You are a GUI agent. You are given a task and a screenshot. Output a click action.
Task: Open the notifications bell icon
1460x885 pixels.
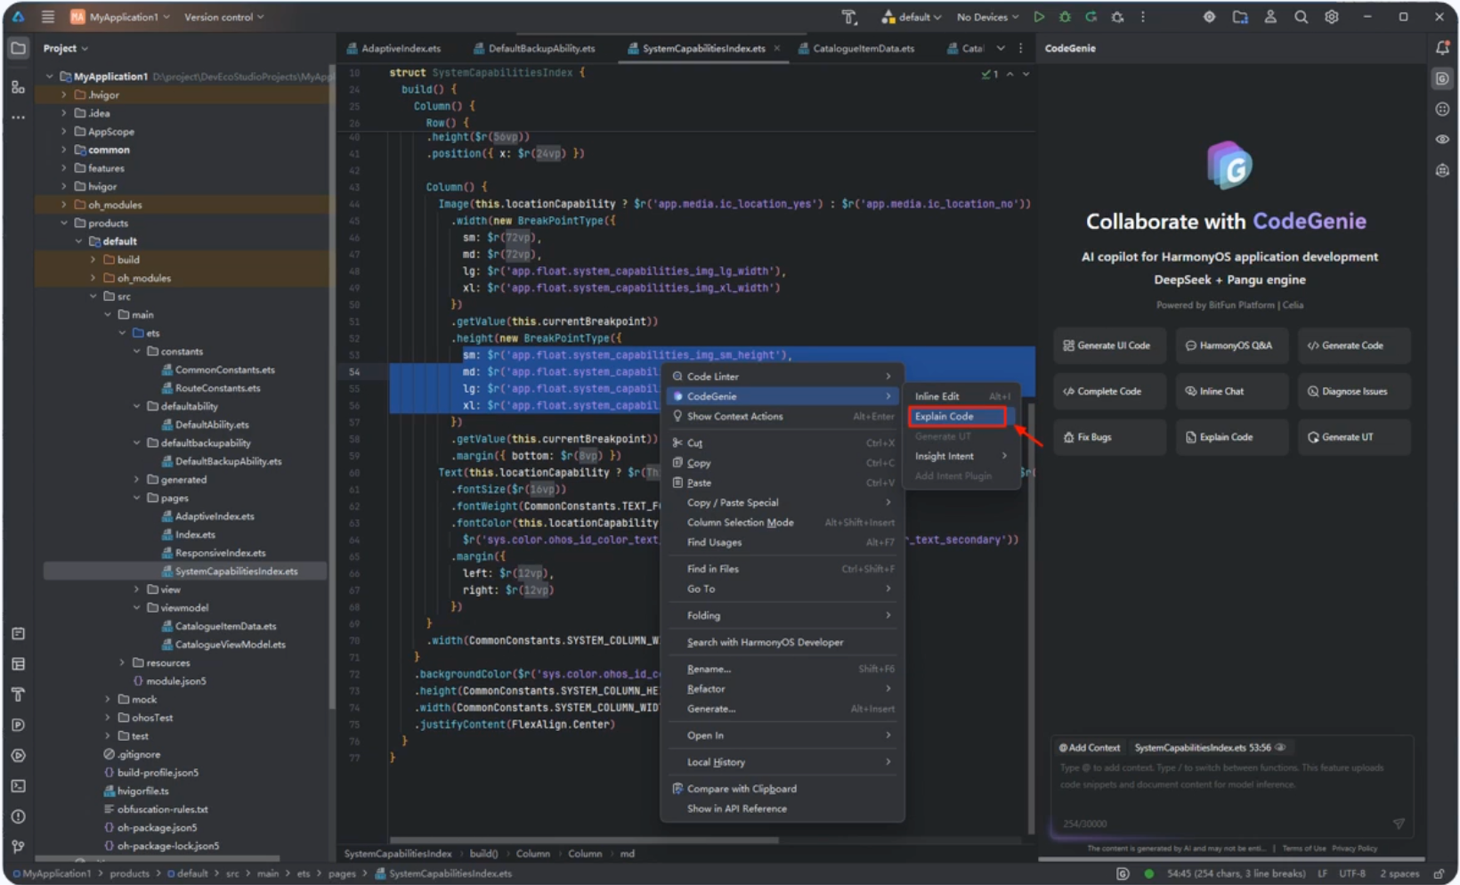(1442, 48)
